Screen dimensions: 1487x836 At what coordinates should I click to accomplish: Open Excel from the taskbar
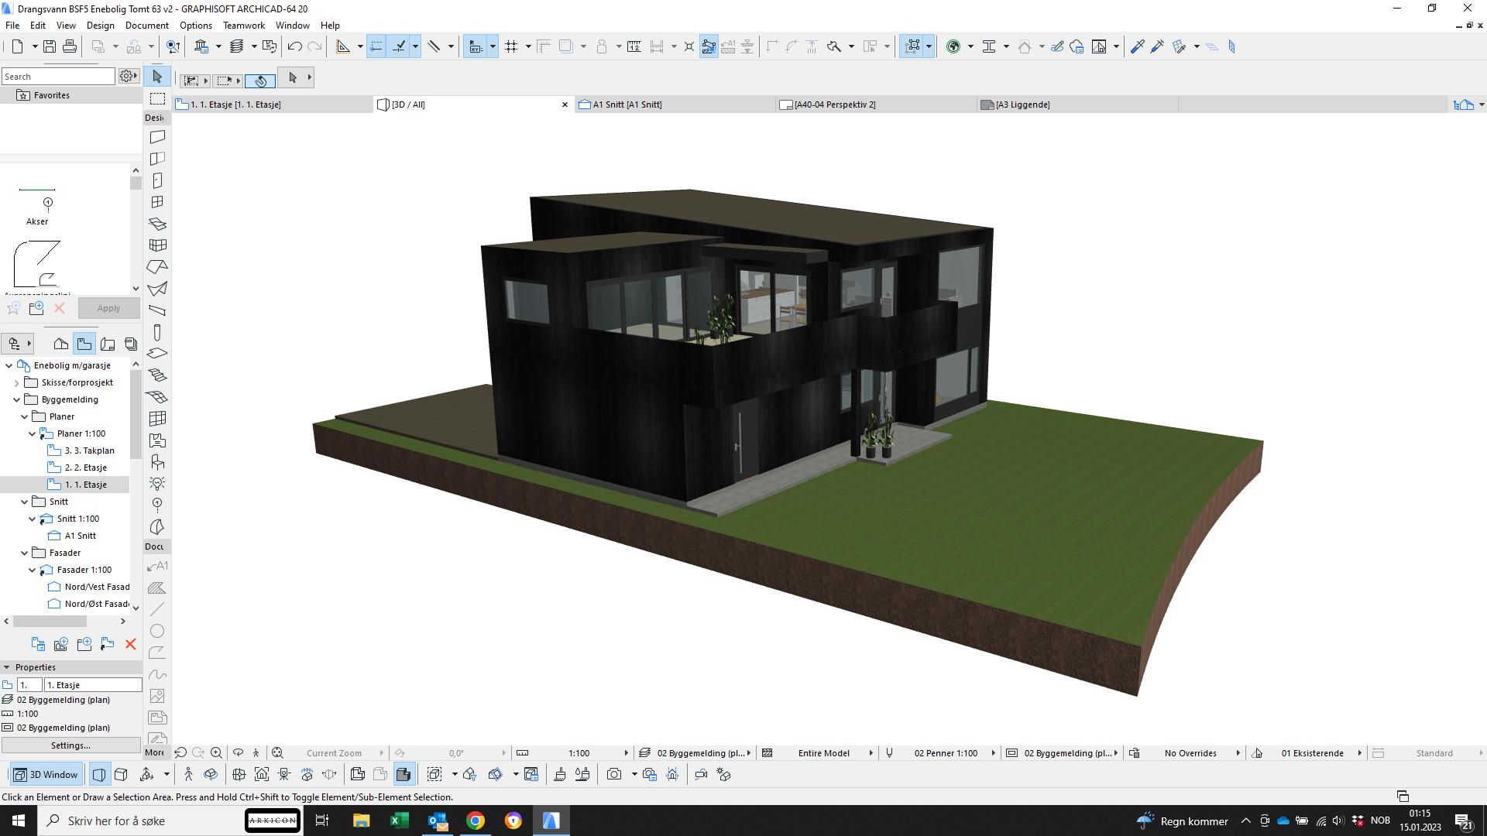click(400, 821)
